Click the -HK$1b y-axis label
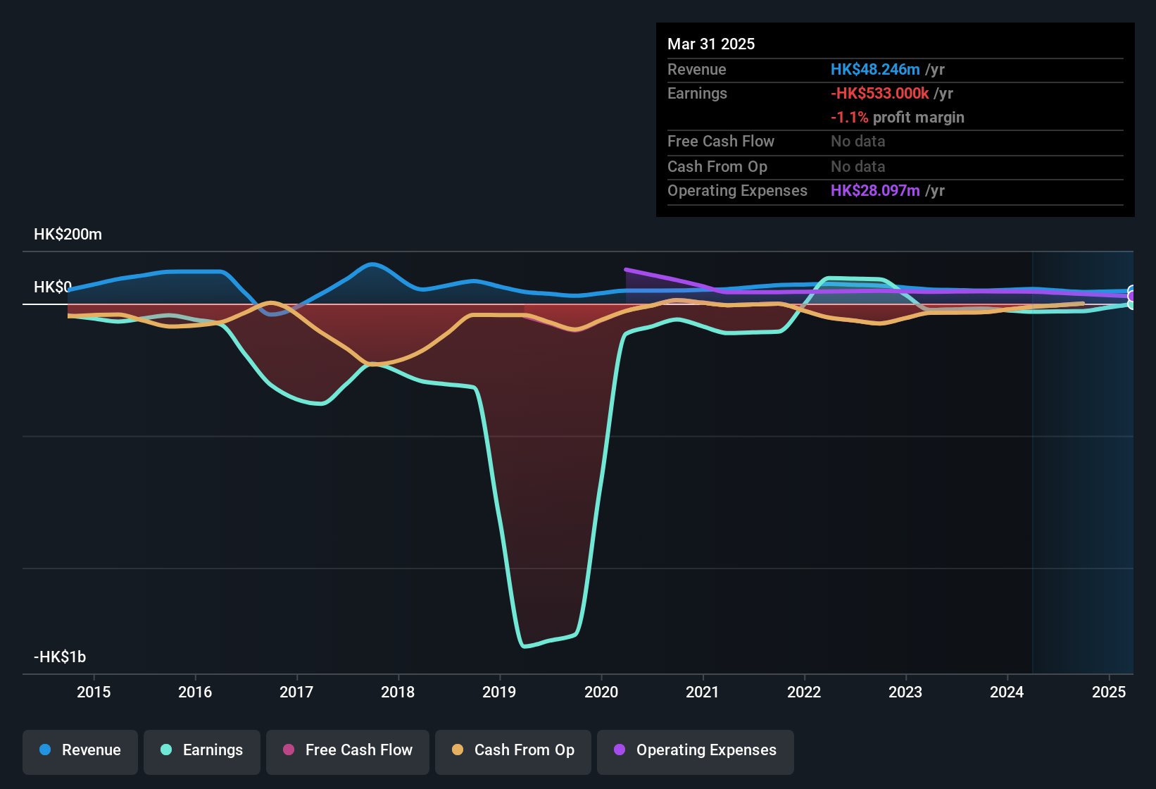 [60, 657]
